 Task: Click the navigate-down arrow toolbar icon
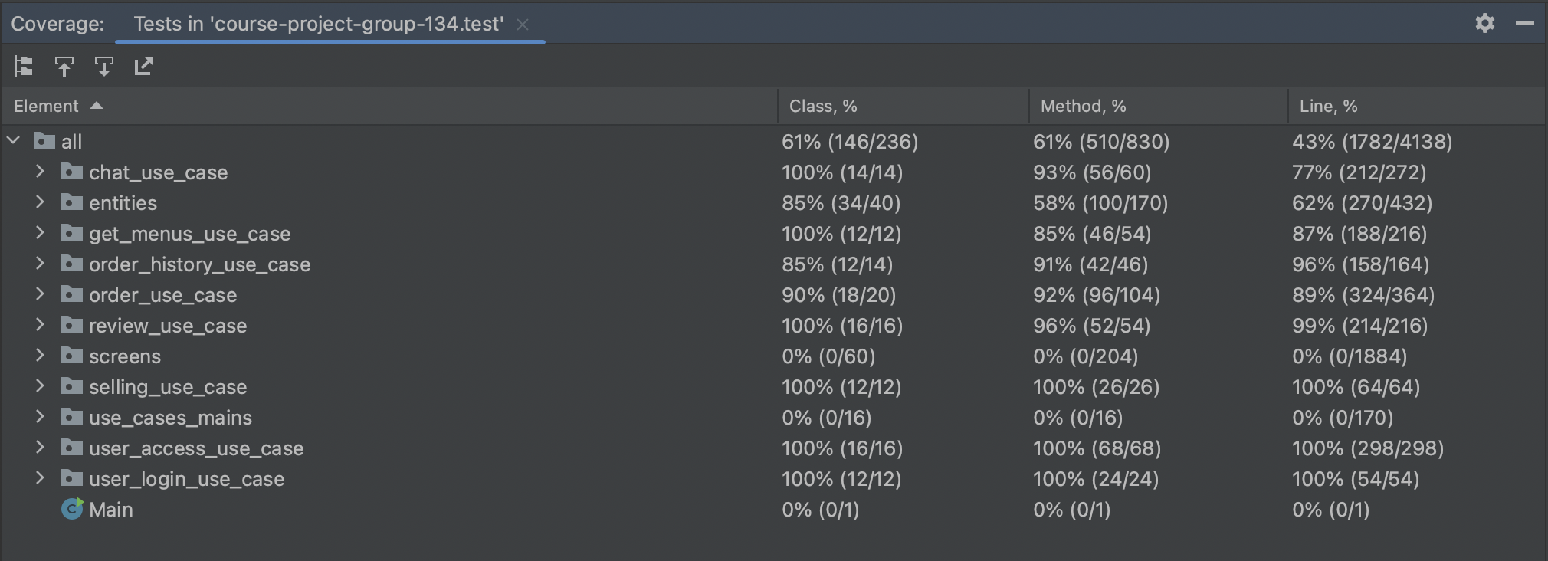coord(103,67)
